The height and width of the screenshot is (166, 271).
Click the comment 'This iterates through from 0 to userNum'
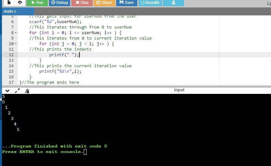pos(80,27)
